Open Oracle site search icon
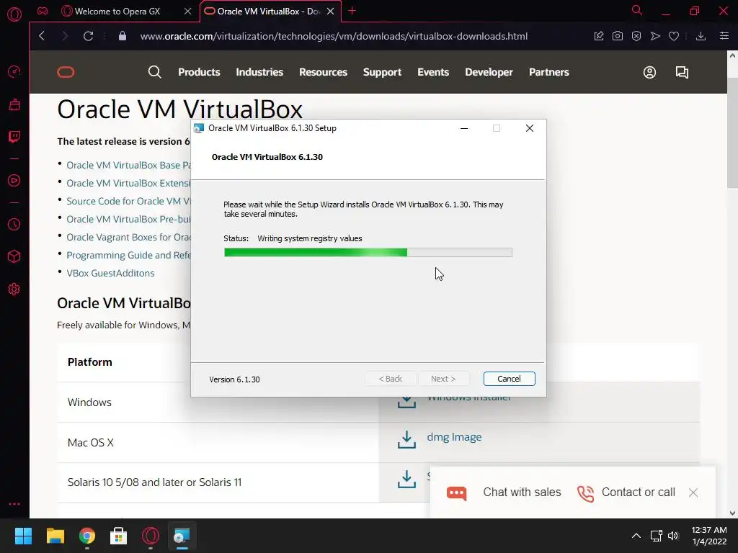Image resolution: width=738 pixels, height=553 pixels. coord(154,72)
